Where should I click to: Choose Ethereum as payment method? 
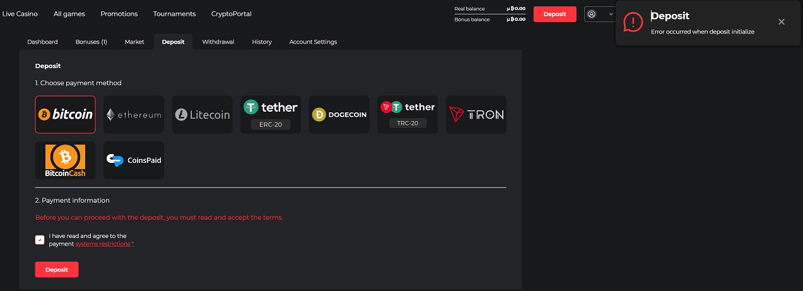coord(134,115)
